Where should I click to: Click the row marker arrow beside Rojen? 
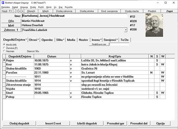point(4,60)
